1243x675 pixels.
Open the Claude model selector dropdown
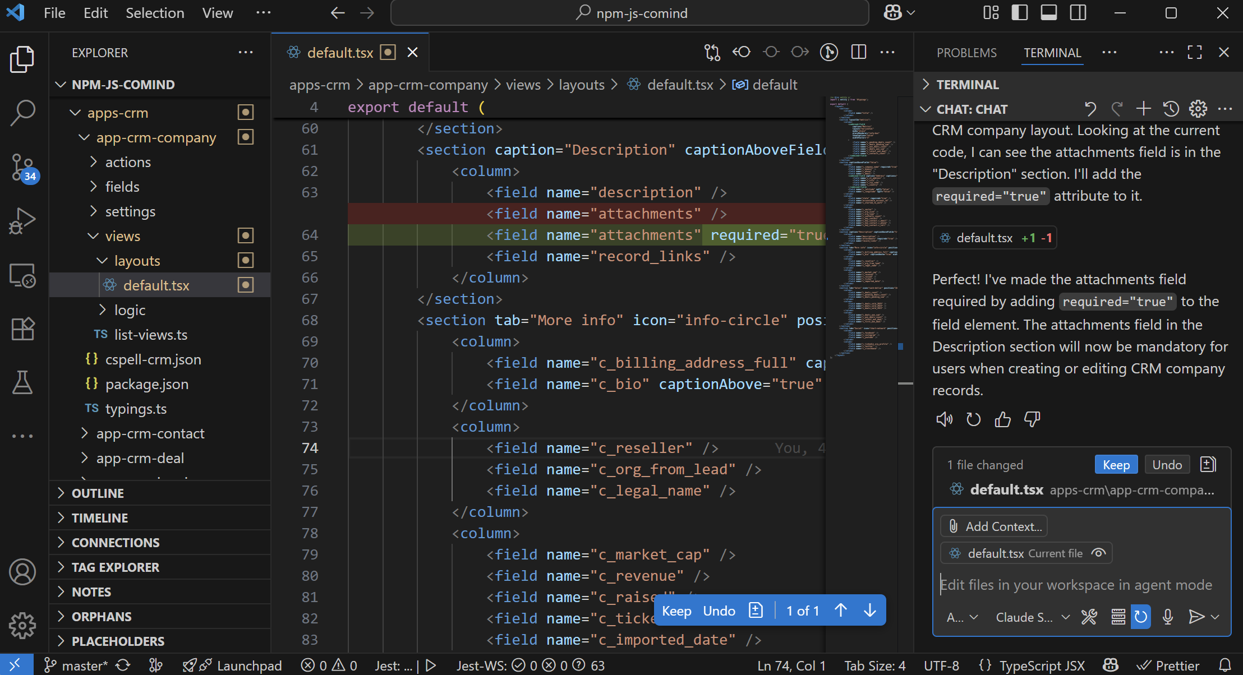[x=1031, y=617]
